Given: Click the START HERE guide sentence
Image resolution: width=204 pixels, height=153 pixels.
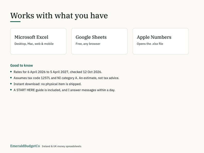Looking at the screenshot, I should pos(64,90).
